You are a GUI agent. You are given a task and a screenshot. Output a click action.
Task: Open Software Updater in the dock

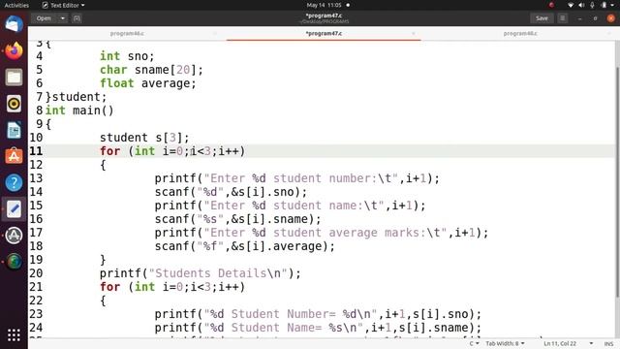(x=14, y=236)
